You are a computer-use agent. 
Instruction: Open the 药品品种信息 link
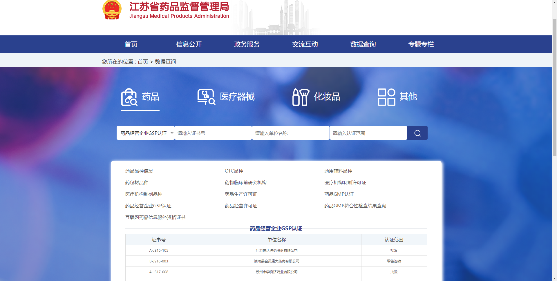coord(139,171)
